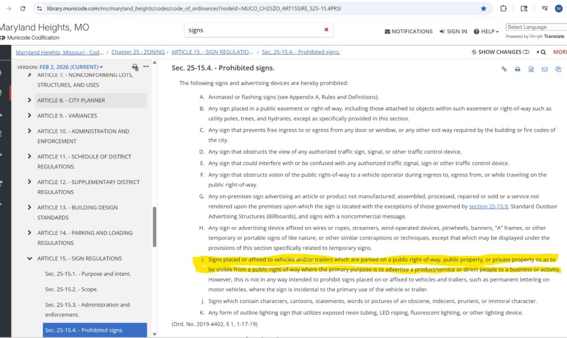Follow the section 25-15.9 link
The height and width of the screenshot is (338, 567).
[x=488, y=206]
